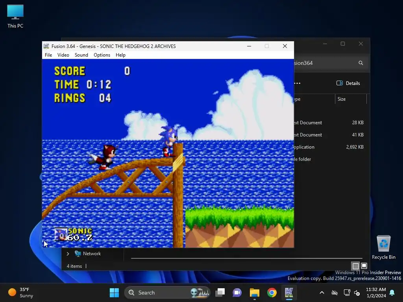Open Task View from the taskbar
This screenshot has height=302, width=403.
(220, 293)
